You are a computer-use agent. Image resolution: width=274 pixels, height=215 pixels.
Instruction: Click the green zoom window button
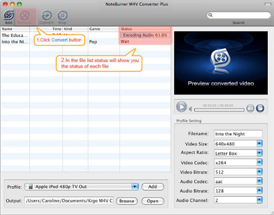click(19, 4)
